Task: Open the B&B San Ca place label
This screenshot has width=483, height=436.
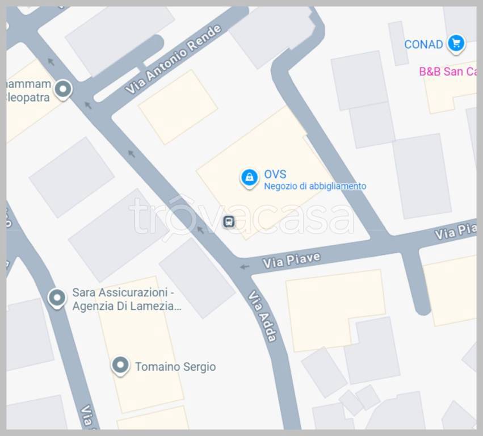Action: tap(448, 72)
